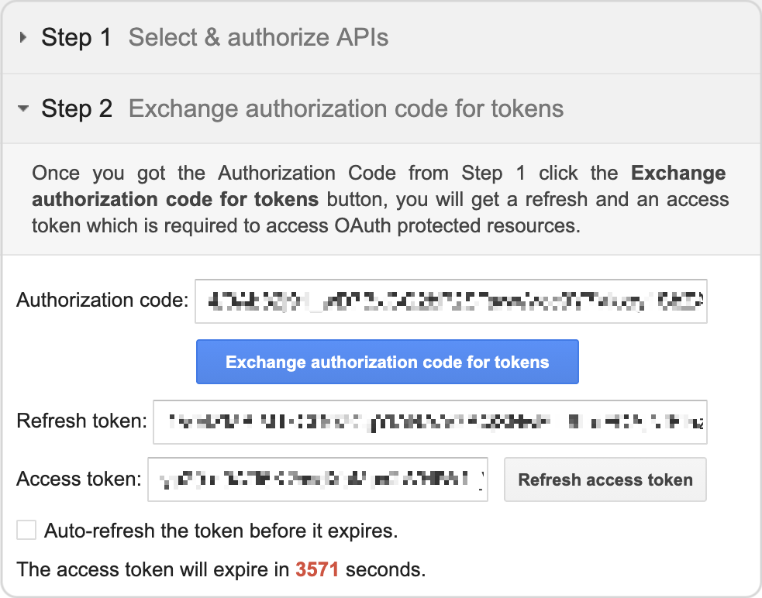Click the Step 2 instructions paragraph
The image size is (762, 598).
tap(380, 199)
